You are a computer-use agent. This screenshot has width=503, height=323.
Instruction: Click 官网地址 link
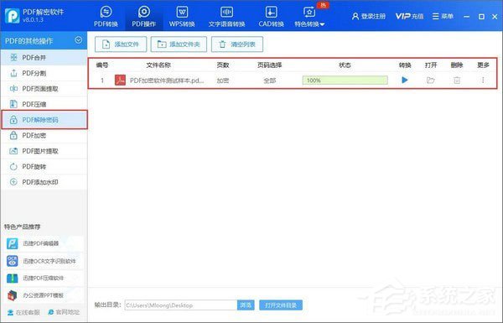64,312
